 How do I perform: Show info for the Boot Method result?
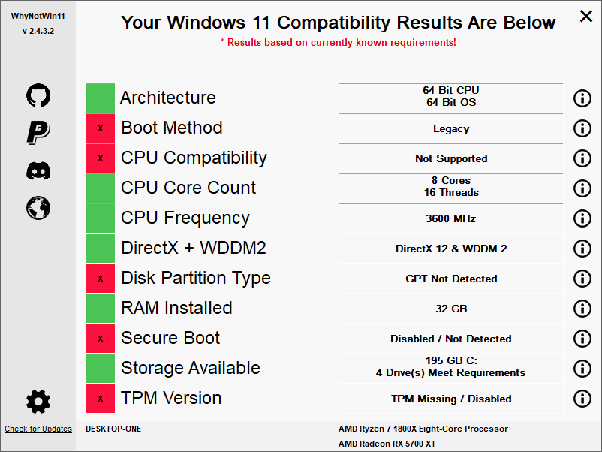coord(582,128)
